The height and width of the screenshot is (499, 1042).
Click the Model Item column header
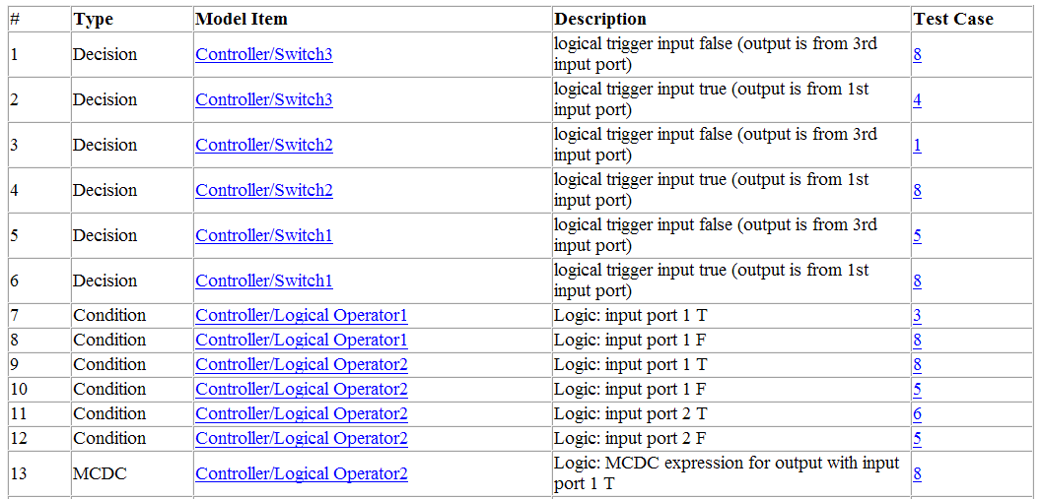tap(242, 19)
